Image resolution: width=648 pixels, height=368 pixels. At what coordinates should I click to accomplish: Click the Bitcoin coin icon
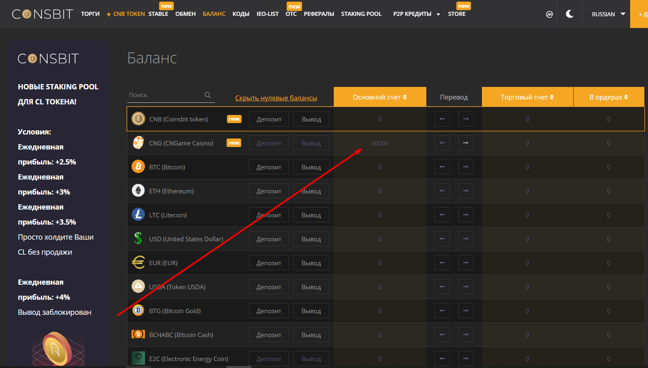(x=138, y=167)
